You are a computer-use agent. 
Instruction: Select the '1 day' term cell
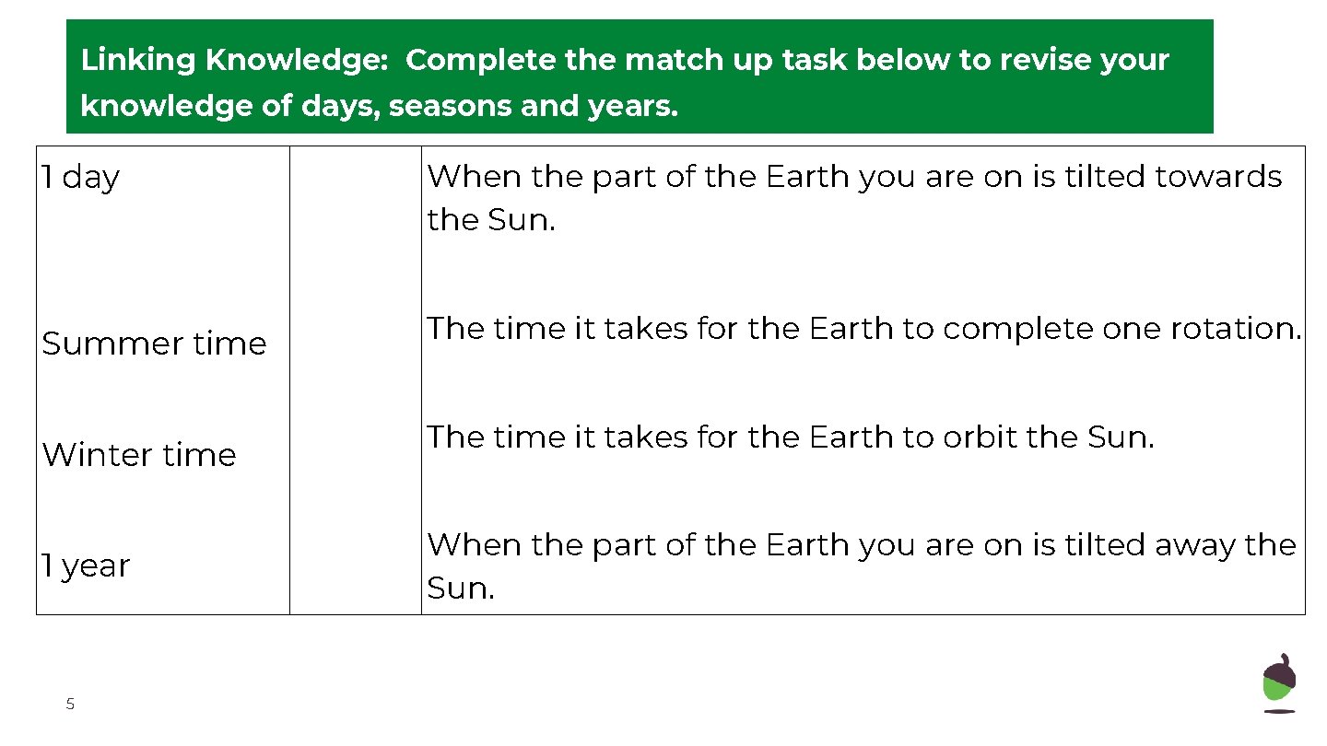(x=81, y=177)
